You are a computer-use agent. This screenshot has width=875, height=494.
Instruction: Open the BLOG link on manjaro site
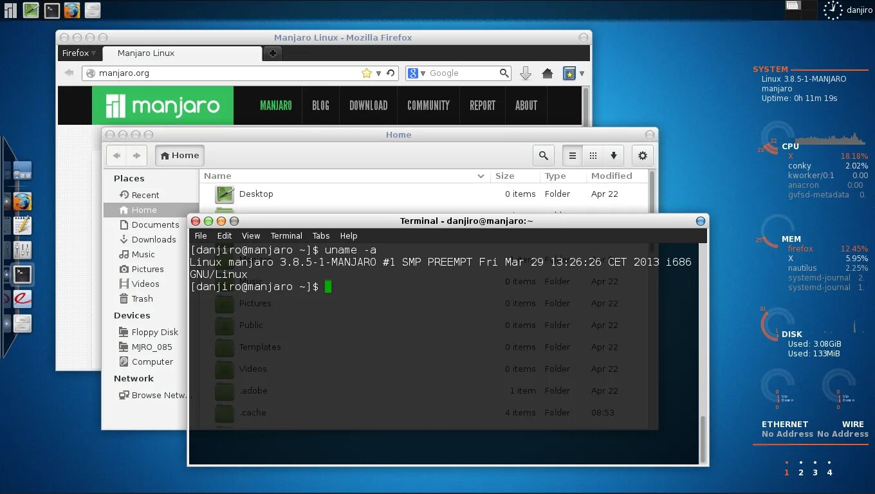tap(320, 105)
